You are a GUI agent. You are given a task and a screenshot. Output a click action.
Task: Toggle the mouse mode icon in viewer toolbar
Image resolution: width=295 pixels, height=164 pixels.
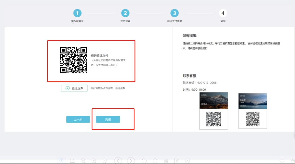(x=61, y=161)
